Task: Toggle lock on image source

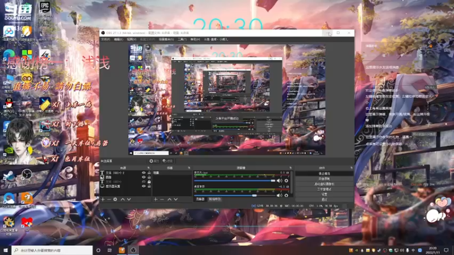Action: coord(149,177)
